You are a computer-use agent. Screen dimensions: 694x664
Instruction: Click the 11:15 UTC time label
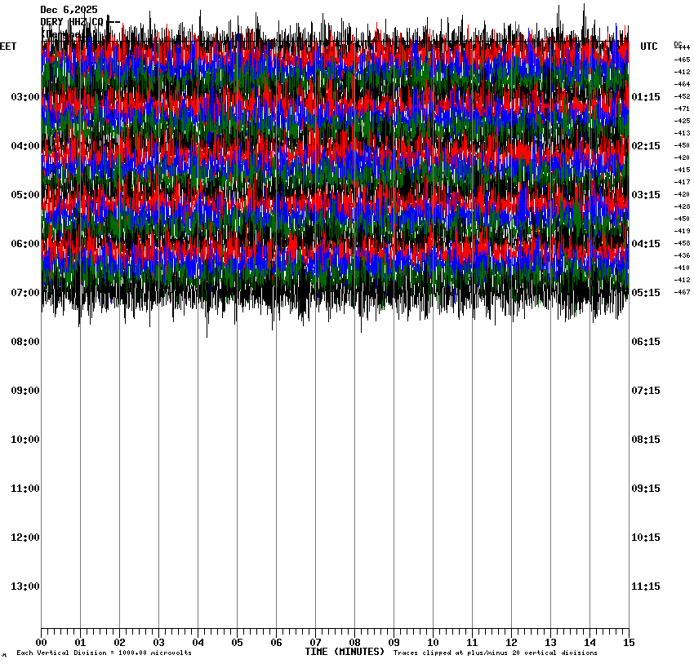tap(646, 587)
